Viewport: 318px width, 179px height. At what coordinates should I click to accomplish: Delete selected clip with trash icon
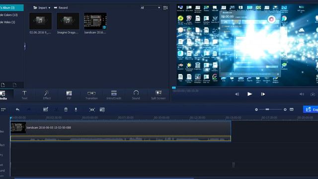66,109
